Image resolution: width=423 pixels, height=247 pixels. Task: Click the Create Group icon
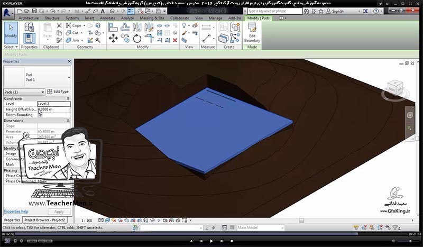click(235, 28)
